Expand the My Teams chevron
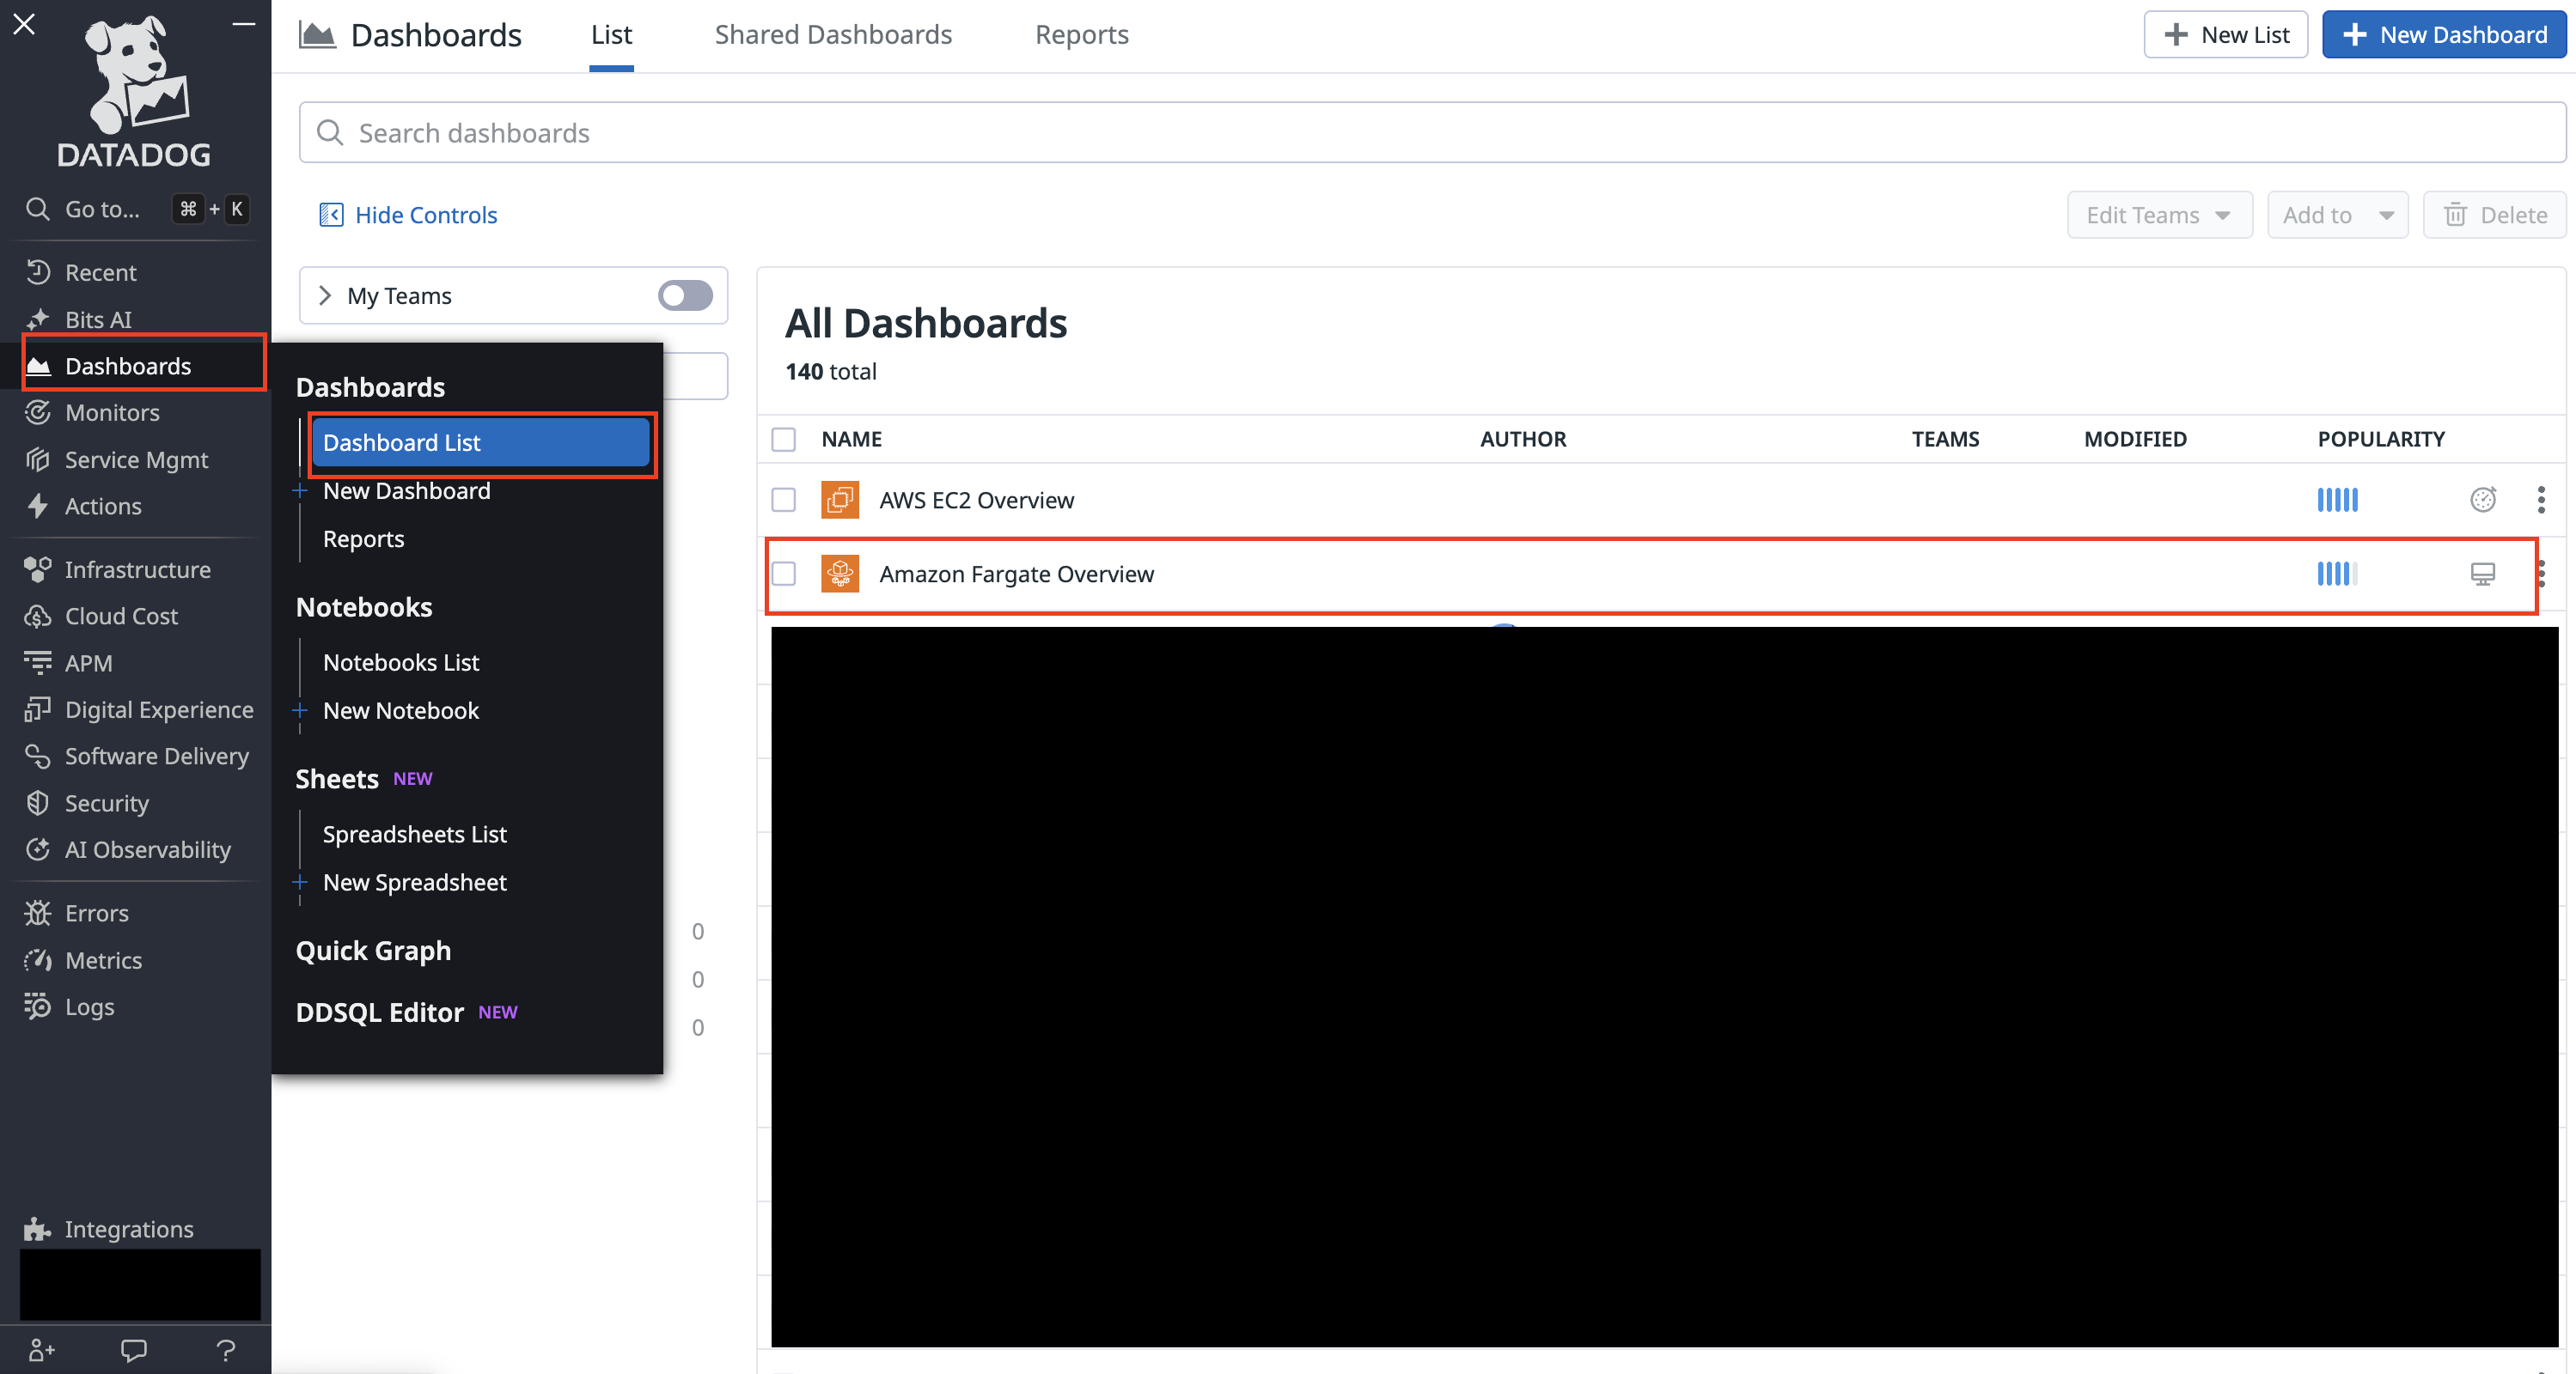The height and width of the screenshot is (1374, 2576). tap(324, 295)
